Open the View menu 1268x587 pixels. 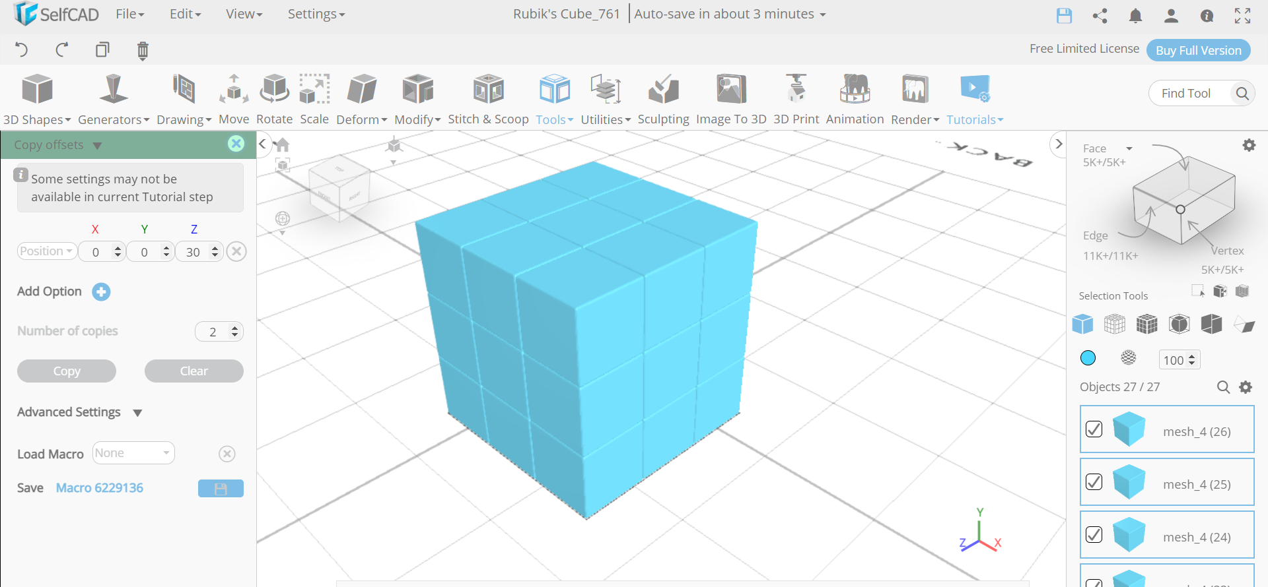244,14
